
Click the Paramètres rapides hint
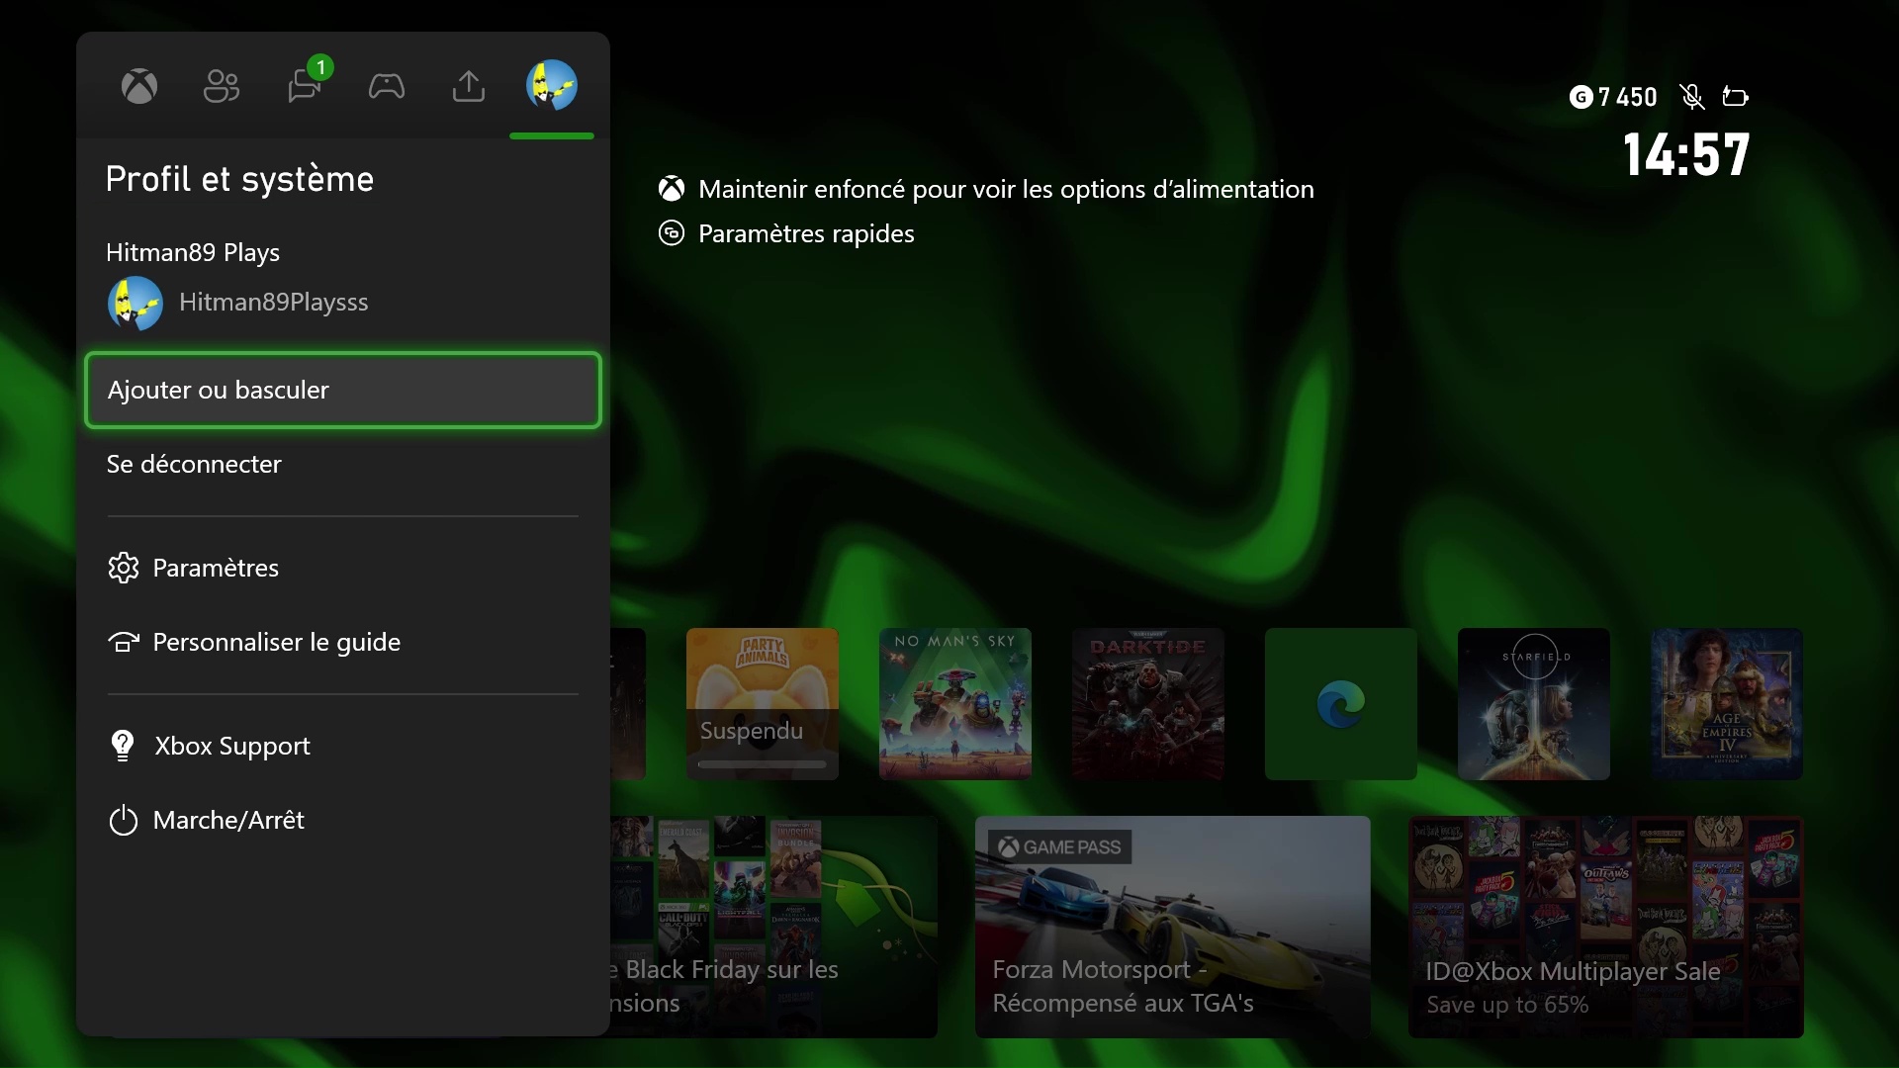806,233
